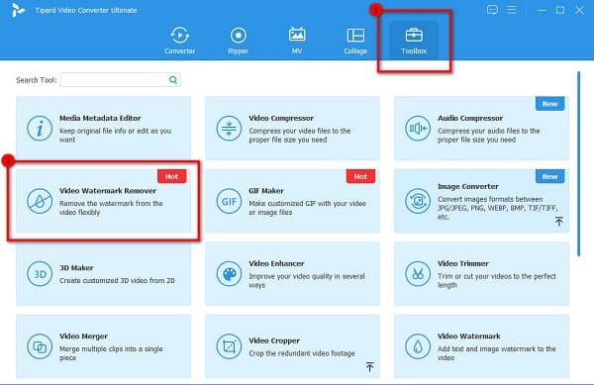Viewport: 594px width, 385px height.
Task: Click the New badge on Audio Compressor
Action: pyautogui.click(x=549, y=104)
